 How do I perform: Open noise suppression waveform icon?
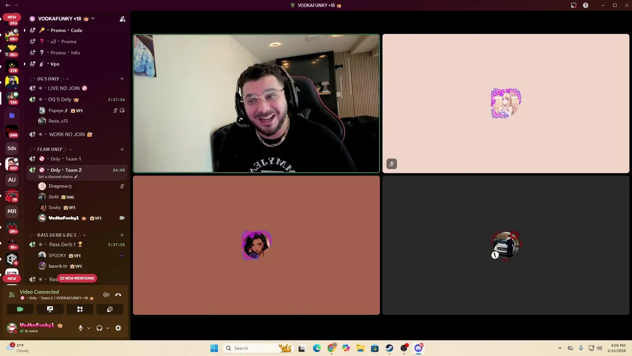[106, 295]
